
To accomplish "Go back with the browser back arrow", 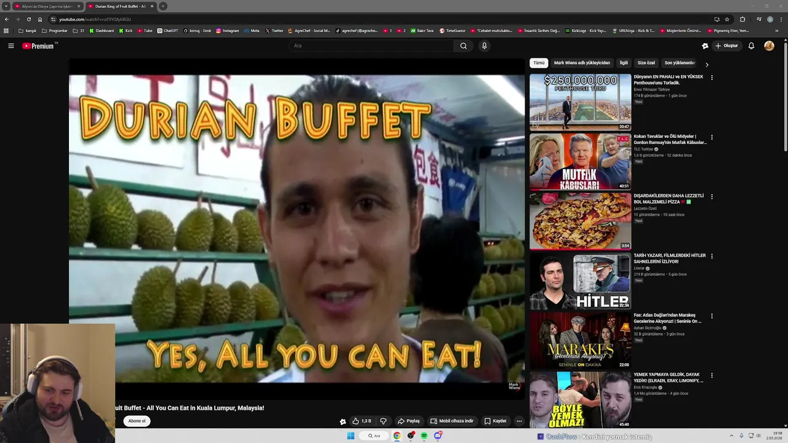I will (x=6, y=19).
